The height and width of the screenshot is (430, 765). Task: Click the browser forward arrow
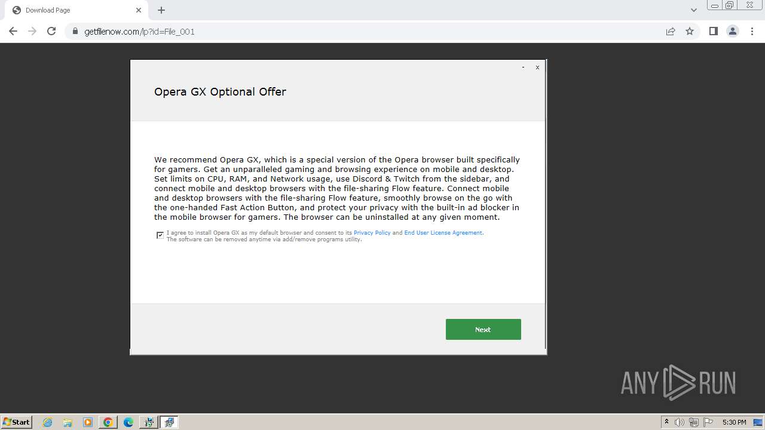pyautogui.click(x=32, y=31)
